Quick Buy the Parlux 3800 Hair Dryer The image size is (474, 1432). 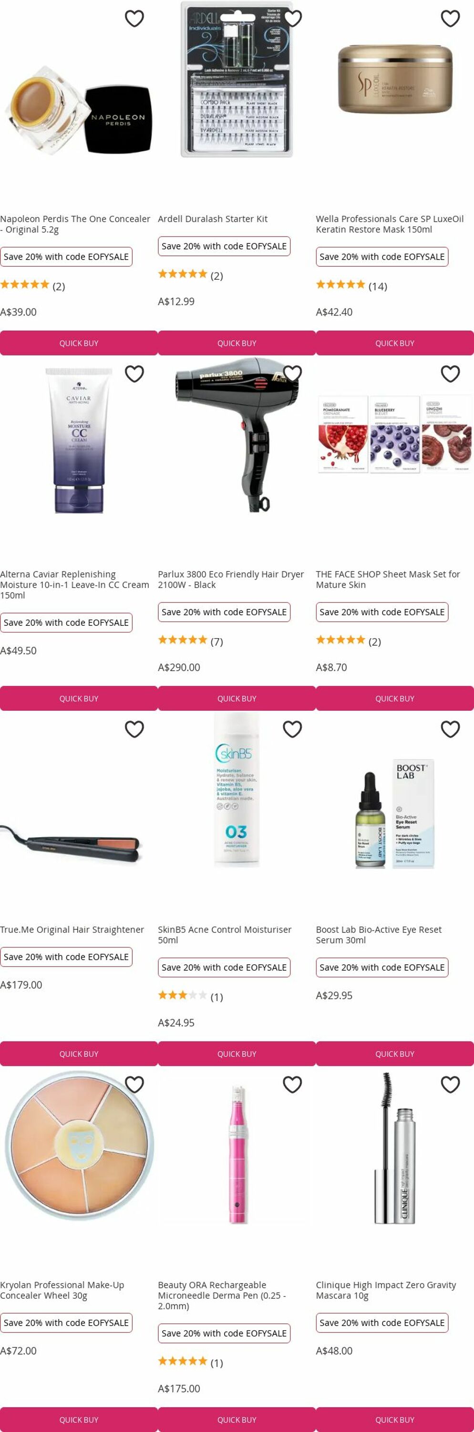(237, 698)
